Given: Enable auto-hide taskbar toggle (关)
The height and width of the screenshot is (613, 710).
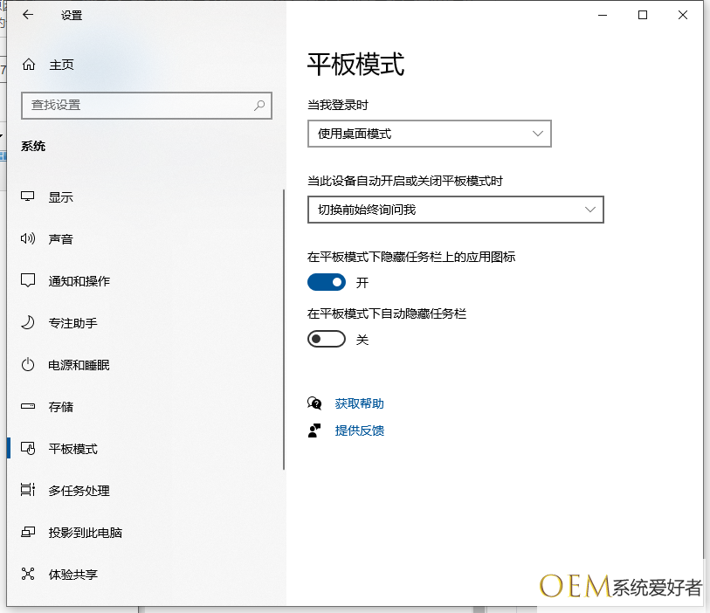Looking at the screenshot, I should point(327,339).
